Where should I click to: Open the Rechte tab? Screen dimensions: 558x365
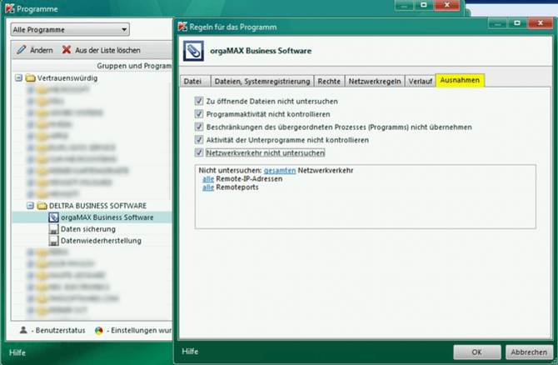click(329, 82)
